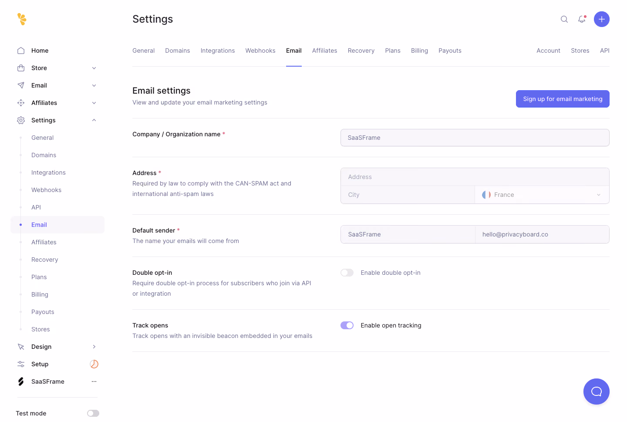Screen dimensions: 627x422
Task: Expand the Design sidebar menu
Action: point(94,347)
